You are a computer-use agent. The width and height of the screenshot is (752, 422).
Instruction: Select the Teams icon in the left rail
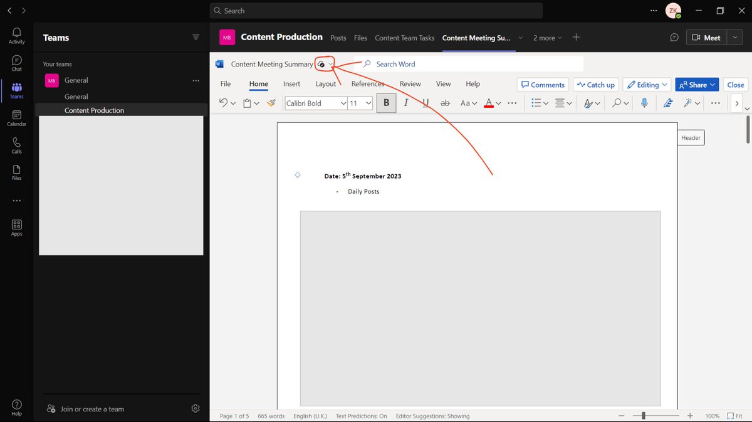(x=17, y=90)
